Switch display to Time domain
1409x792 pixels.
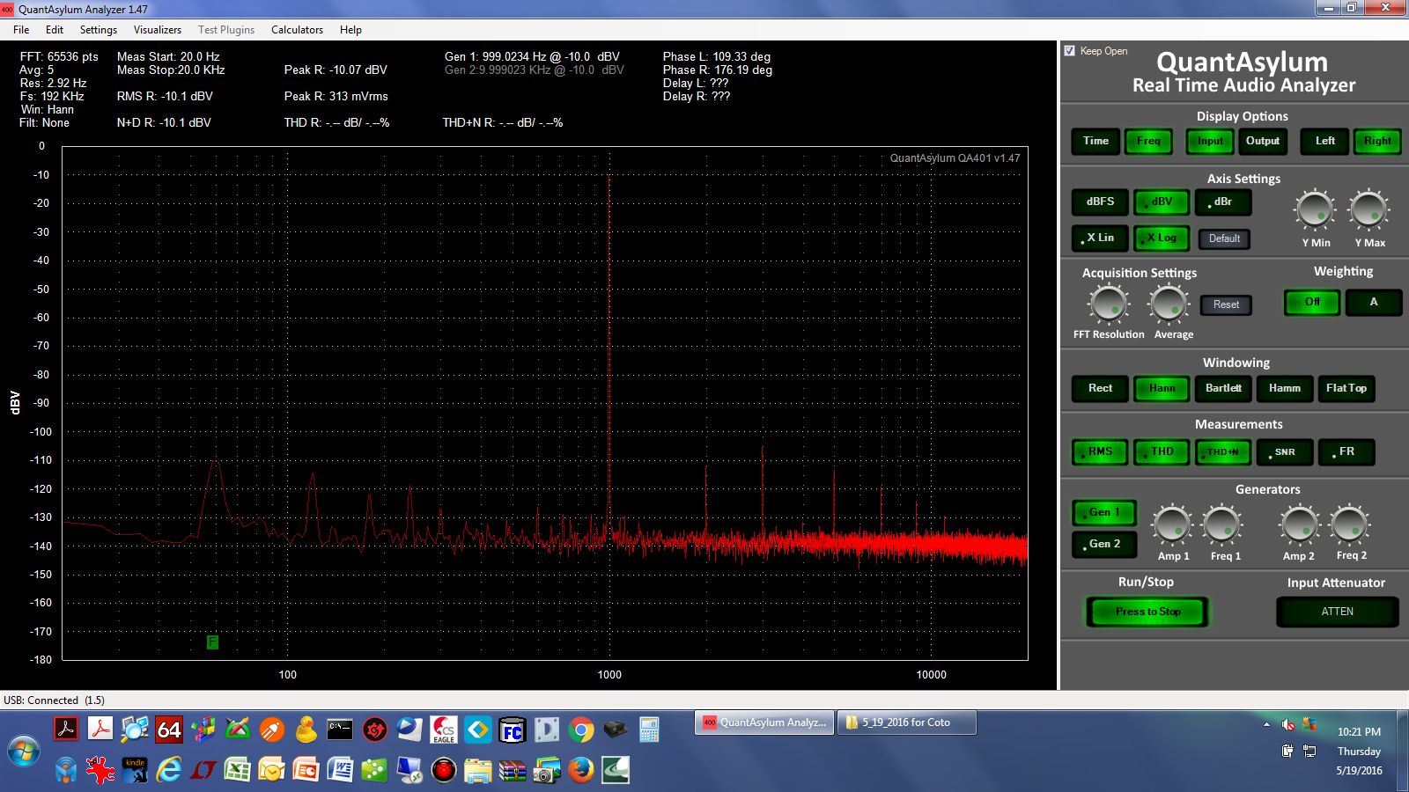1095,141
